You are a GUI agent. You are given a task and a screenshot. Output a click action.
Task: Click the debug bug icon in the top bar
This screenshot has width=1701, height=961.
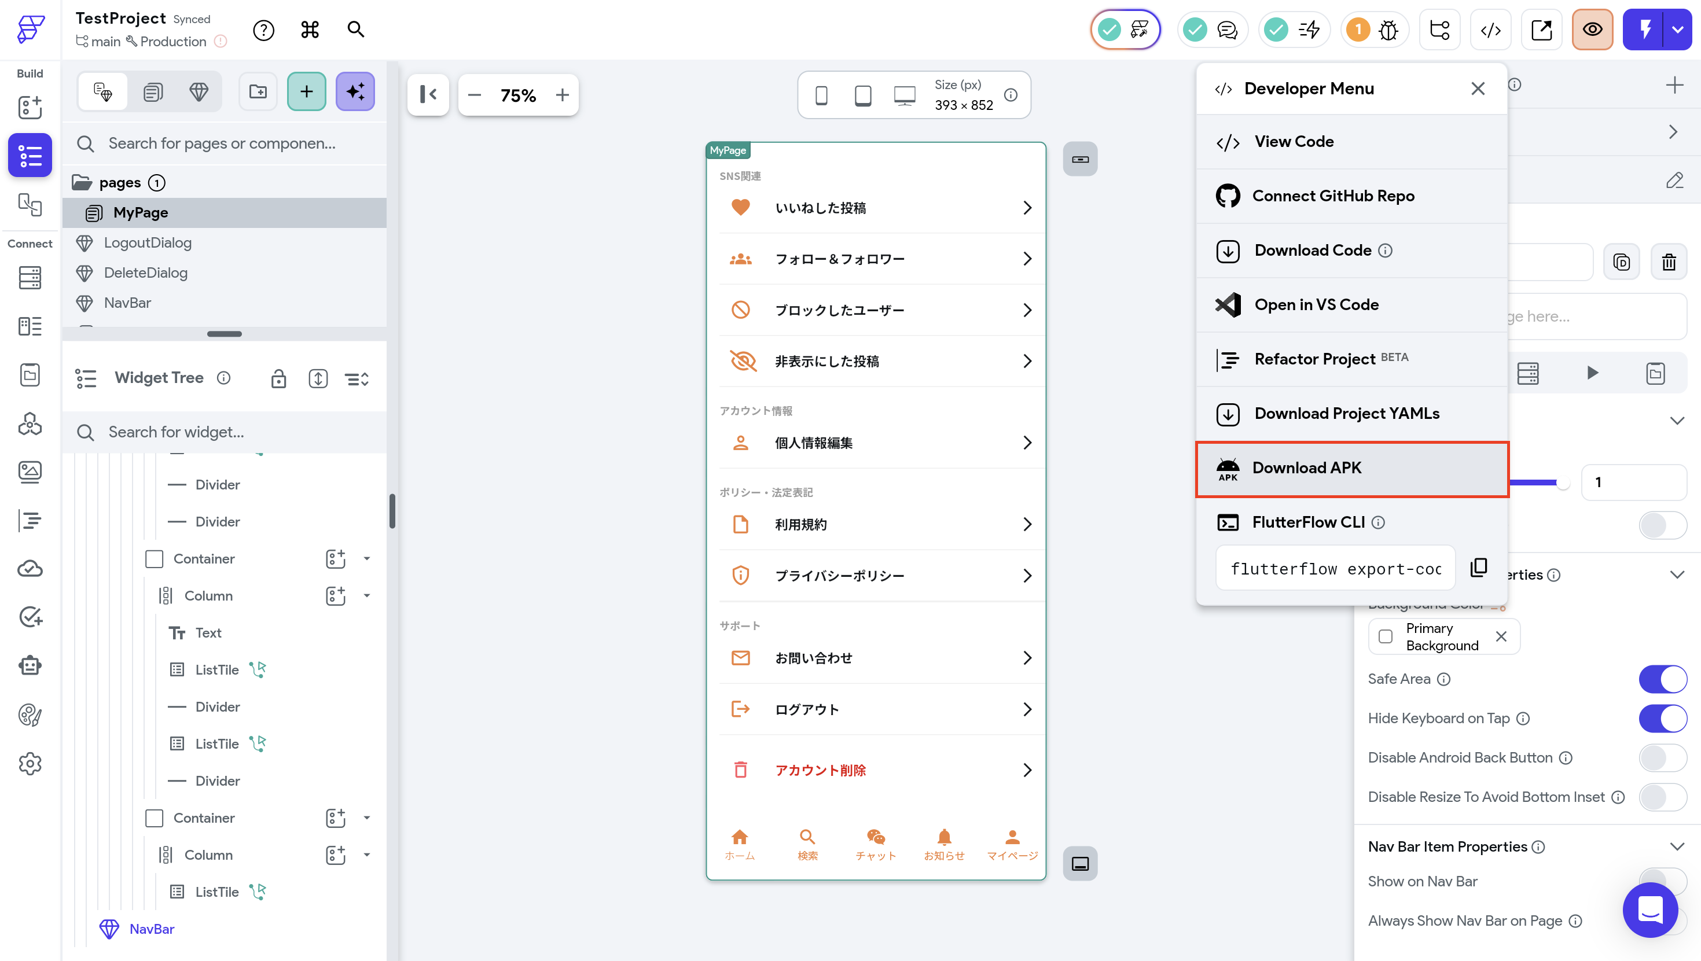[x=1388, y=30]
